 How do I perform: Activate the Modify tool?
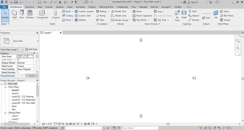pos(5,16)
